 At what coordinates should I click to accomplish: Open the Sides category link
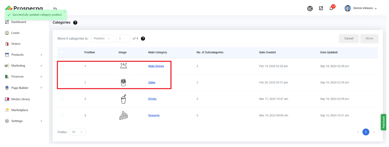152,83
